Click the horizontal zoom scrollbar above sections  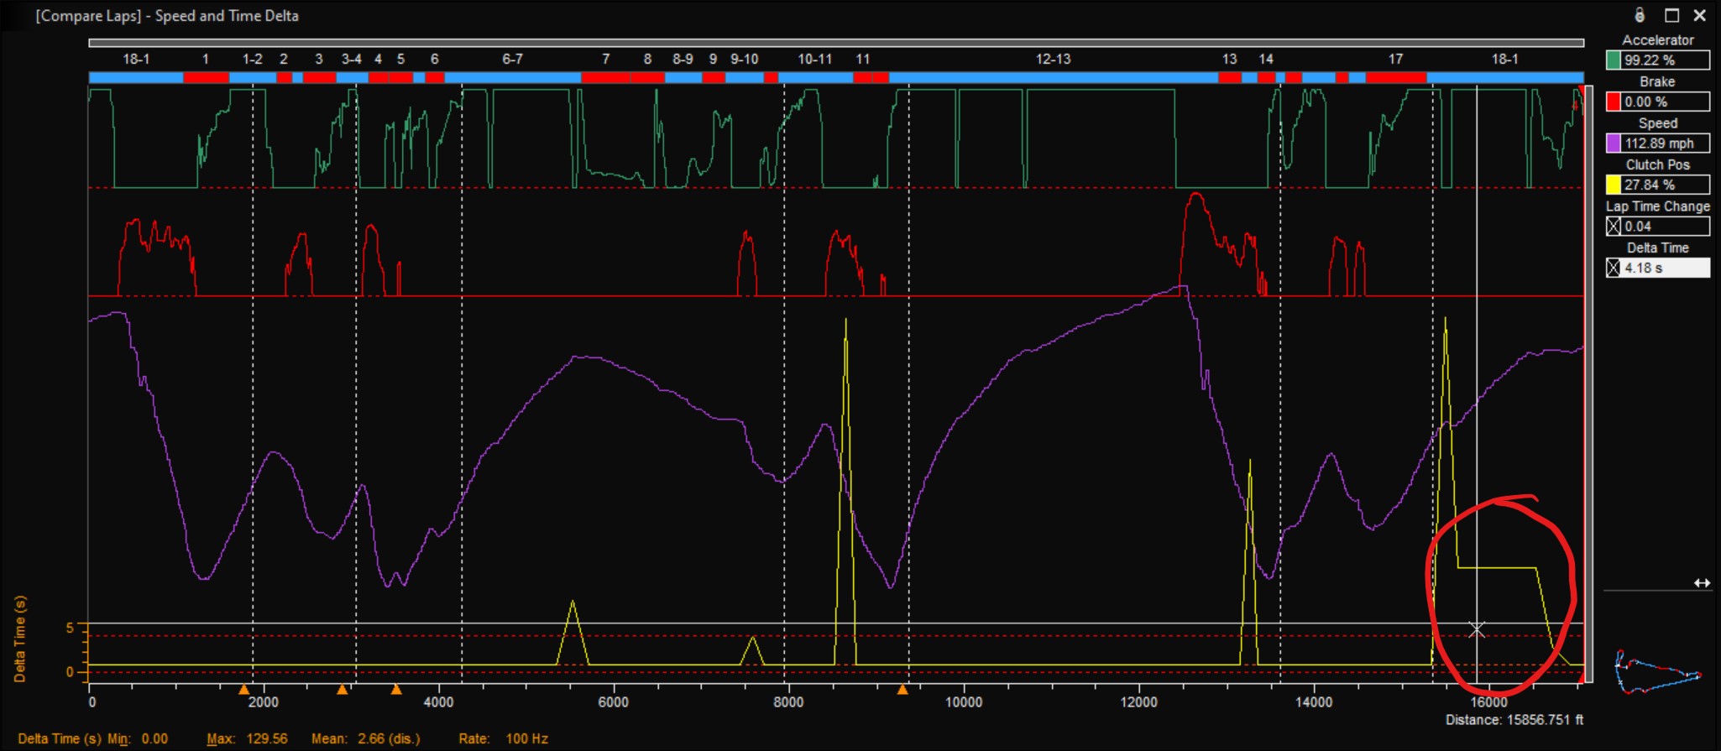pyautogui.click(x=835, y=42)
